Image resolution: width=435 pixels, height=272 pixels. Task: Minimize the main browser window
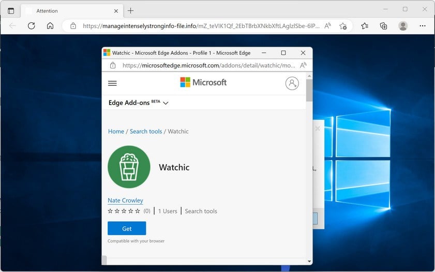tap(385, 9)
